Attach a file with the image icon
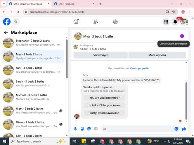 point(82,129)
